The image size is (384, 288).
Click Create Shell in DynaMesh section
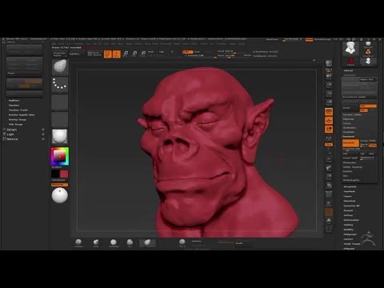click(350, 158)
